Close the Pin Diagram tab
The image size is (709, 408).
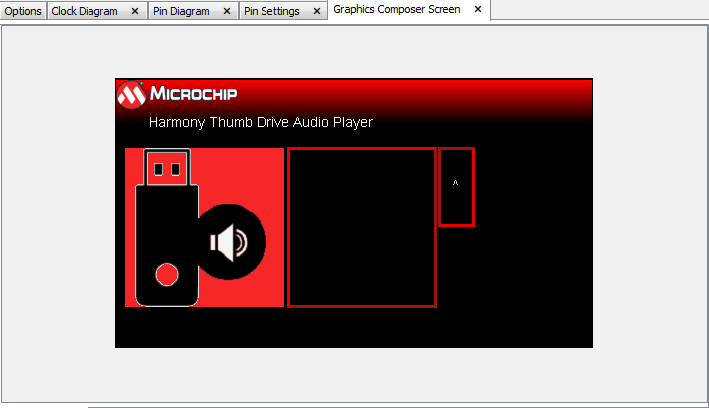click(227, 11)
